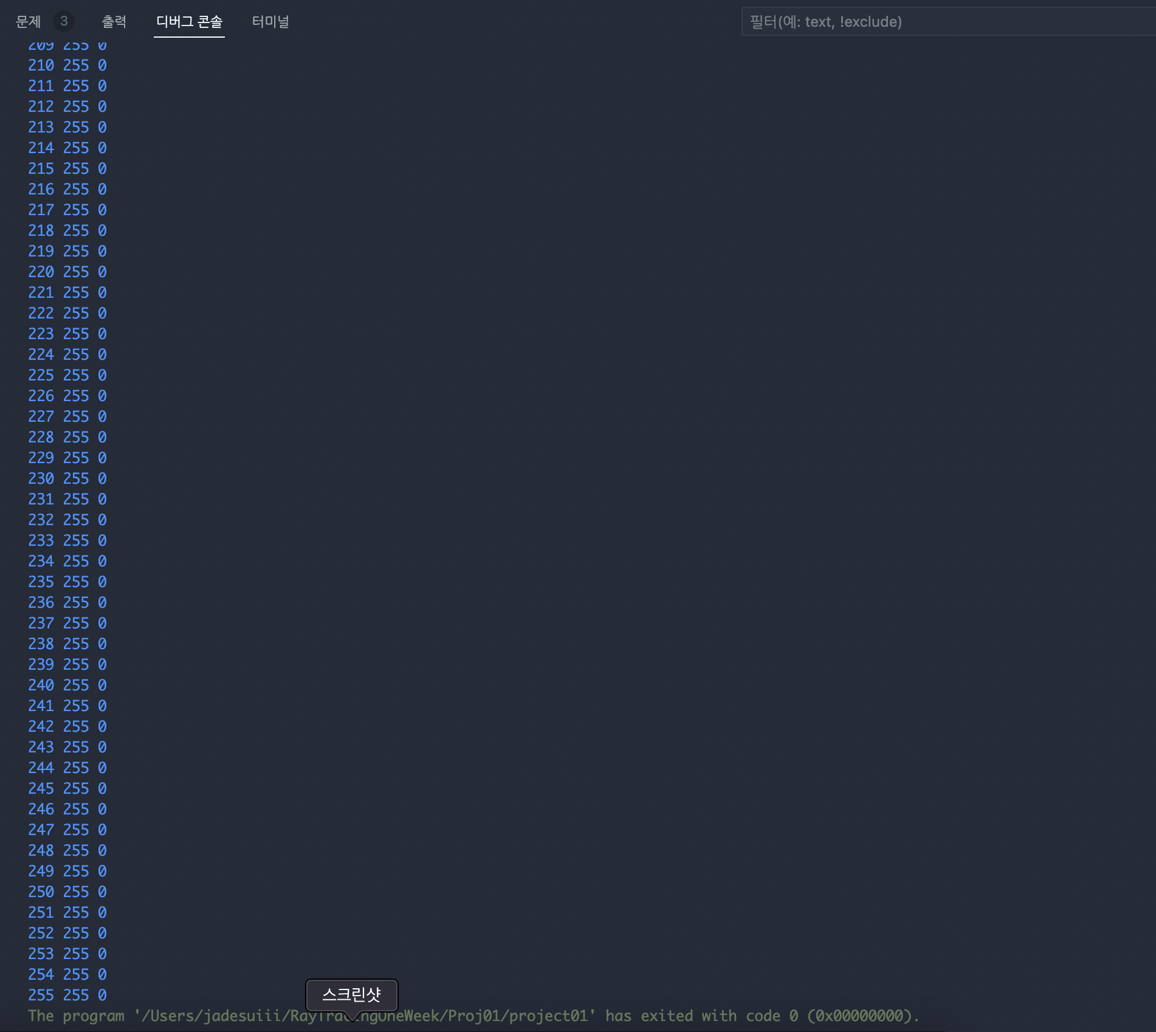Select the 디버그 콘솔 tab
This screenshot has height=1032, width=1156.
189,22
